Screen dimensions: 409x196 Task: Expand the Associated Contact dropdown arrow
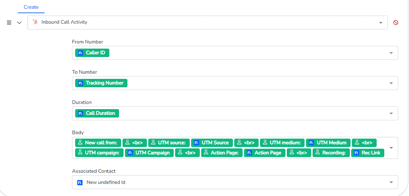click(391, 182)
